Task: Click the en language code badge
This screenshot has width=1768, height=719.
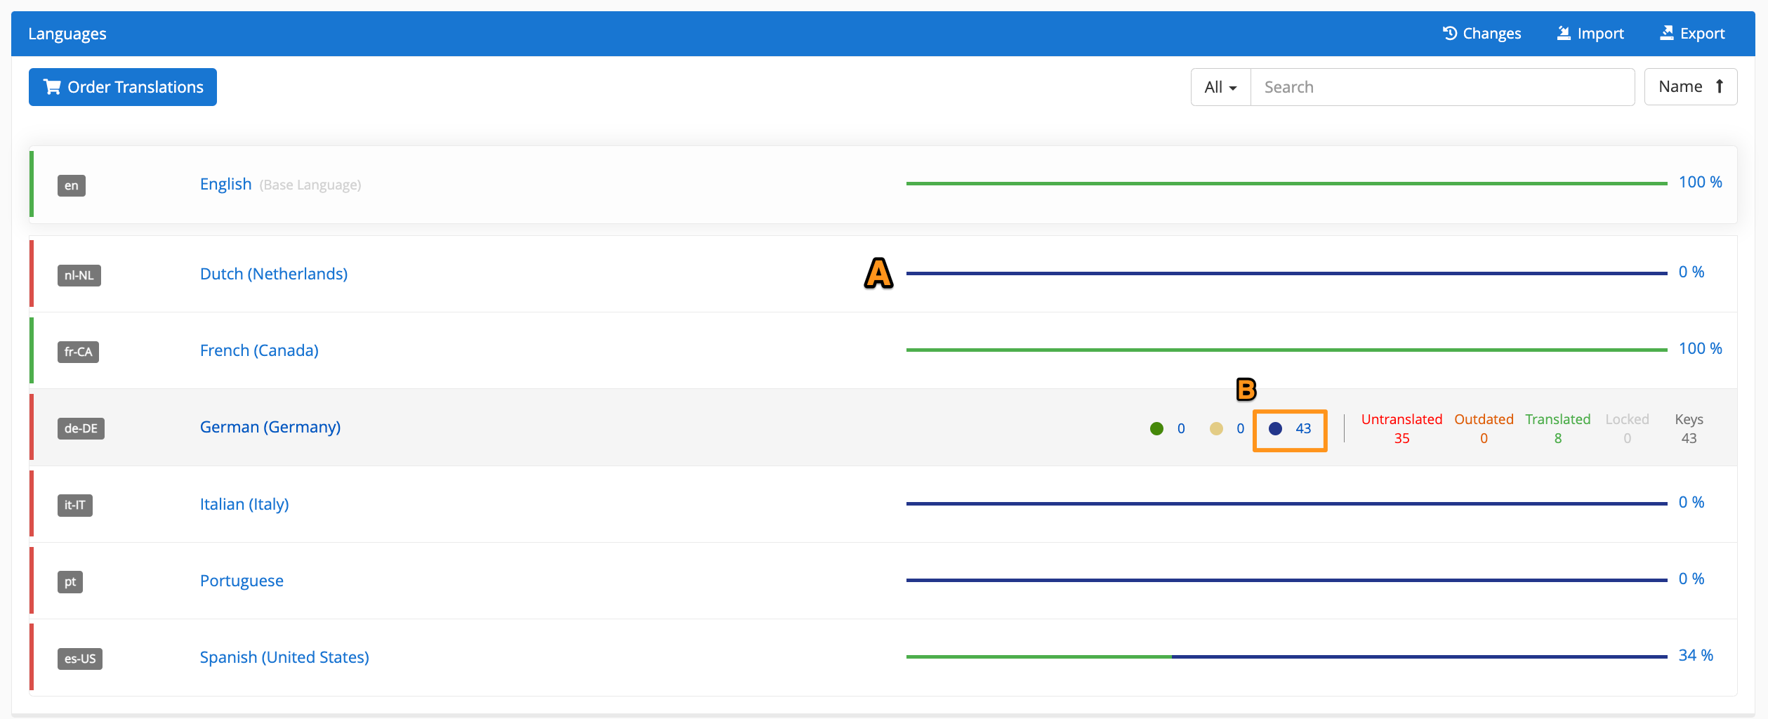Action: [x=72, y=185]
